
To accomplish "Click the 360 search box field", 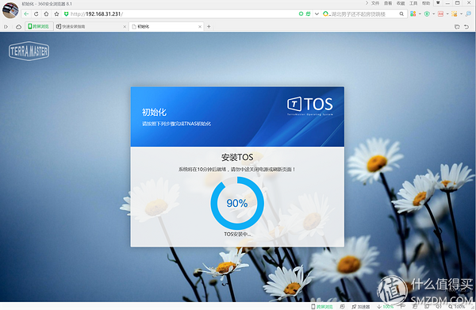I will [363, 14].
